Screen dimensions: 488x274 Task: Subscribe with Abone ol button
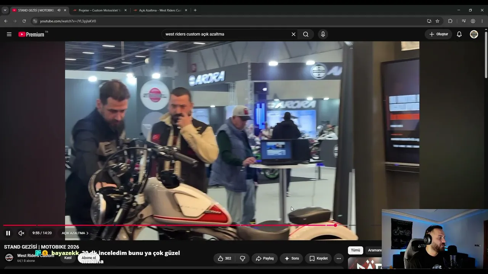pyautogui.click(x=89, y=258)
